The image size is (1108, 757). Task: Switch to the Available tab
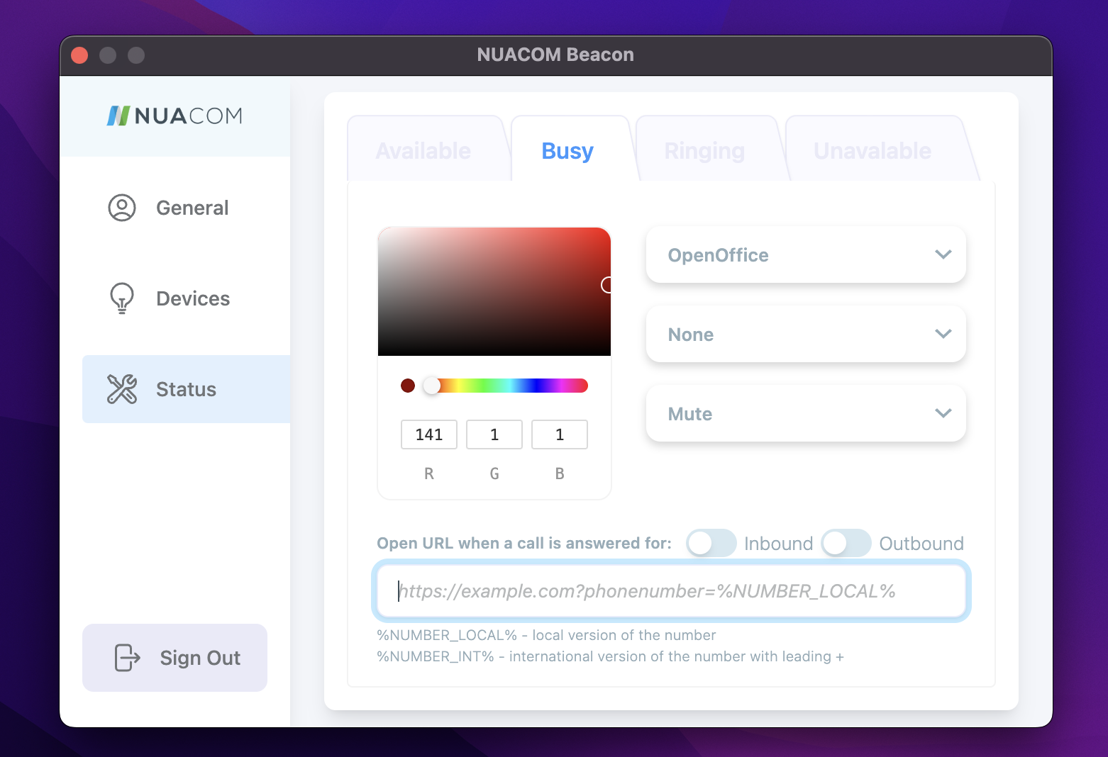[423, 150]
